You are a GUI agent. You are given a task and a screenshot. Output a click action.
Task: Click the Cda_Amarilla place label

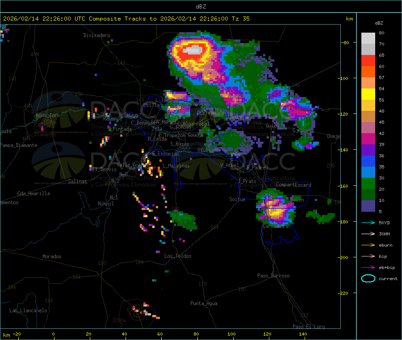click(x=33, y=193)
